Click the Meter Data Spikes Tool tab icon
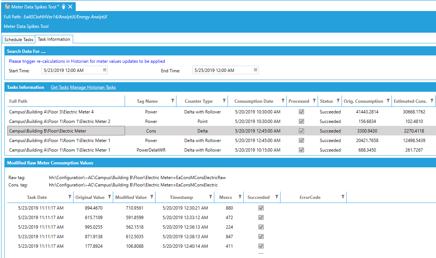Viewport: 436px width, 258px height. click(7, 6)
